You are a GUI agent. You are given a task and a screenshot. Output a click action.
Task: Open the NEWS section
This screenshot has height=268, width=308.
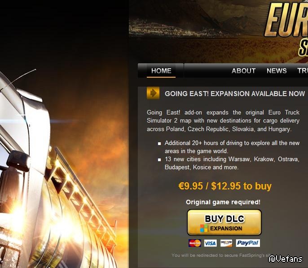(277, 70)
